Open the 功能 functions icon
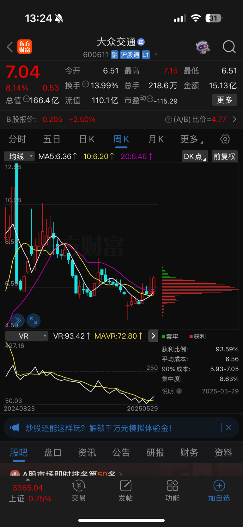The image size is (243, 527). click(x=172, y=491)
